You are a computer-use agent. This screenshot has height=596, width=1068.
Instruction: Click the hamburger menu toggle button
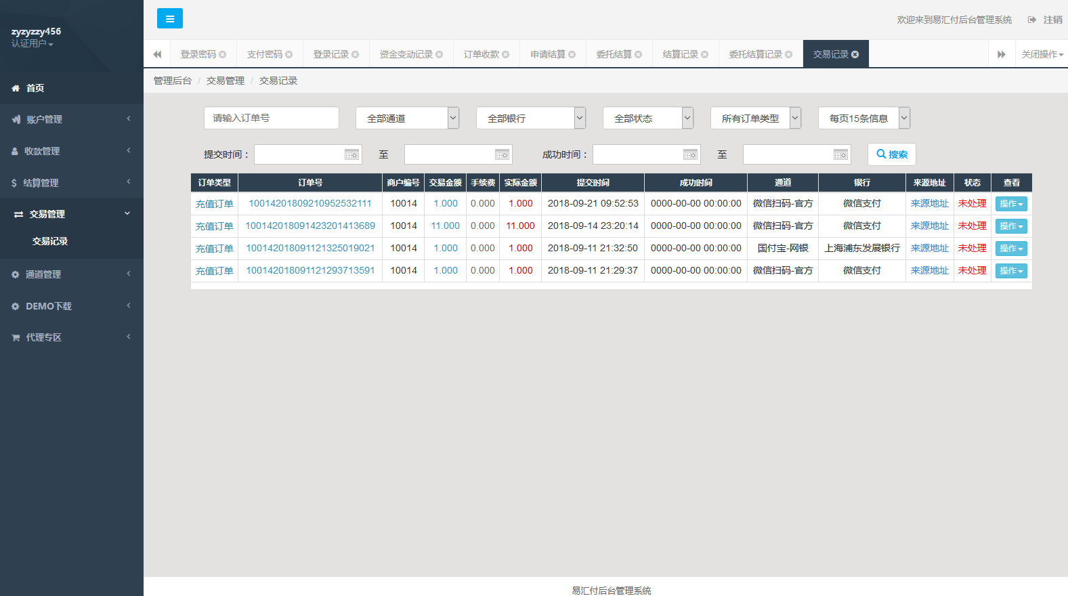tap(169, 18)
